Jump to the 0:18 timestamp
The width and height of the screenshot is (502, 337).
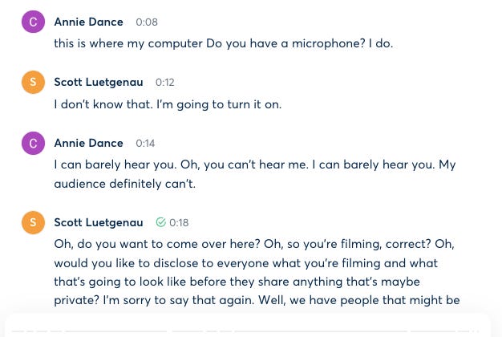[179, 222]
